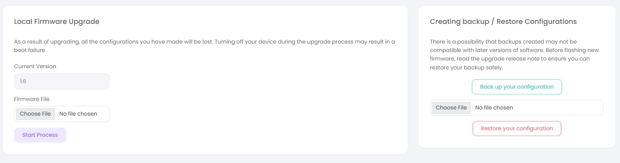Image resolution: width=620 pixels, height=163 pixels.
Task: Click the Current Version field showing 1.6
Action: point(62,81)
